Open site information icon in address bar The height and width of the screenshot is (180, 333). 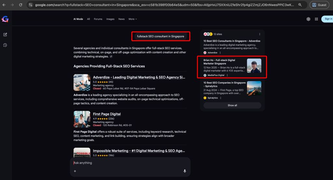coord(31,5)
